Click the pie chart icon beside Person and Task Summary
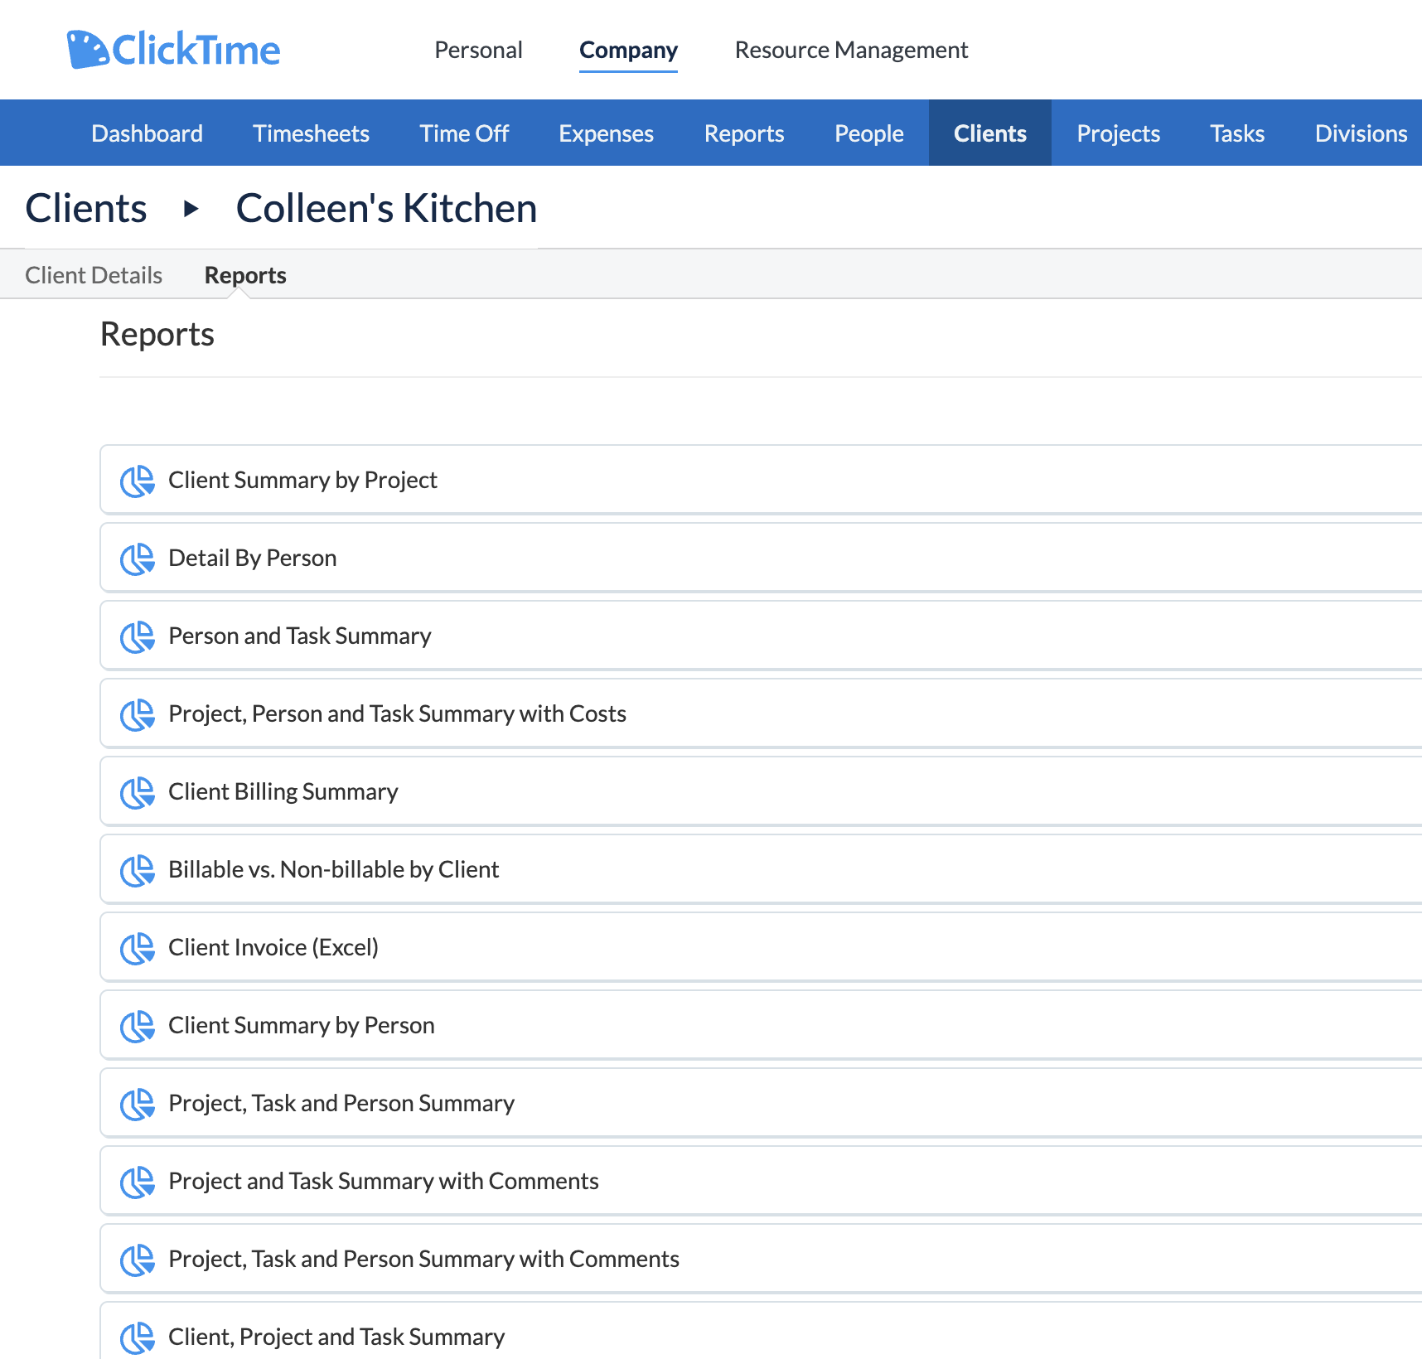1422x1359 pixels. coord(138,636)
